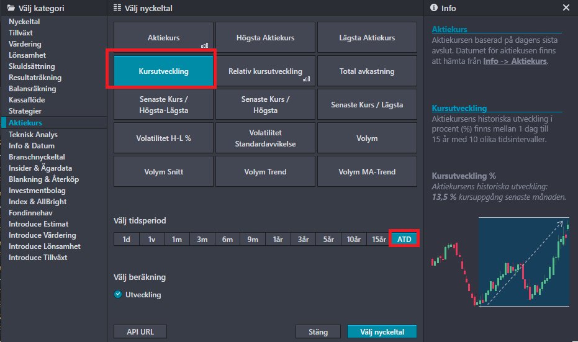Viewport: 578px width, 342px height.
Task: Set time period to 1d
Action: [127, 239]
